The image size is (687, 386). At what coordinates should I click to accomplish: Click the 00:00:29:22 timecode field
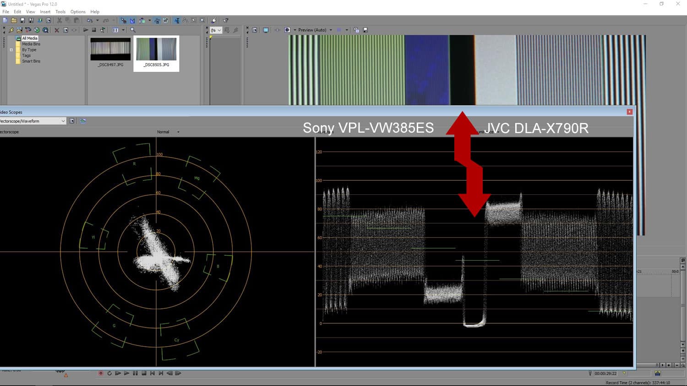point(605,374)
